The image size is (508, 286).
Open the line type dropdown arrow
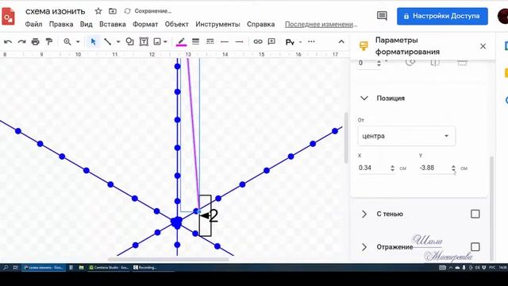point(118,42)
